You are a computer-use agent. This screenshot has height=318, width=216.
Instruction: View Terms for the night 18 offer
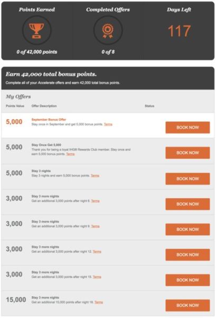pyautogui.click(x=99, y=303)
